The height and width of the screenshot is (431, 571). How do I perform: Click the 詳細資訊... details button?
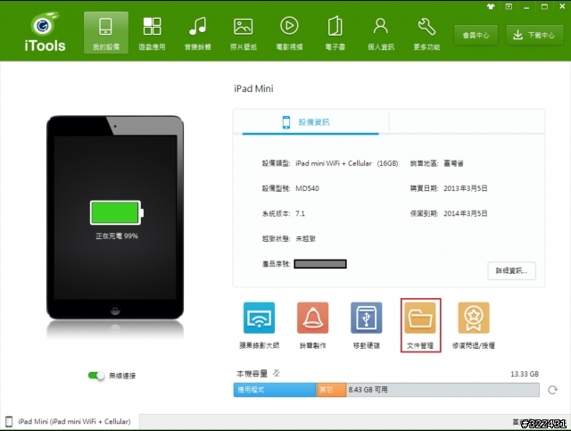[x=511, y=270]
